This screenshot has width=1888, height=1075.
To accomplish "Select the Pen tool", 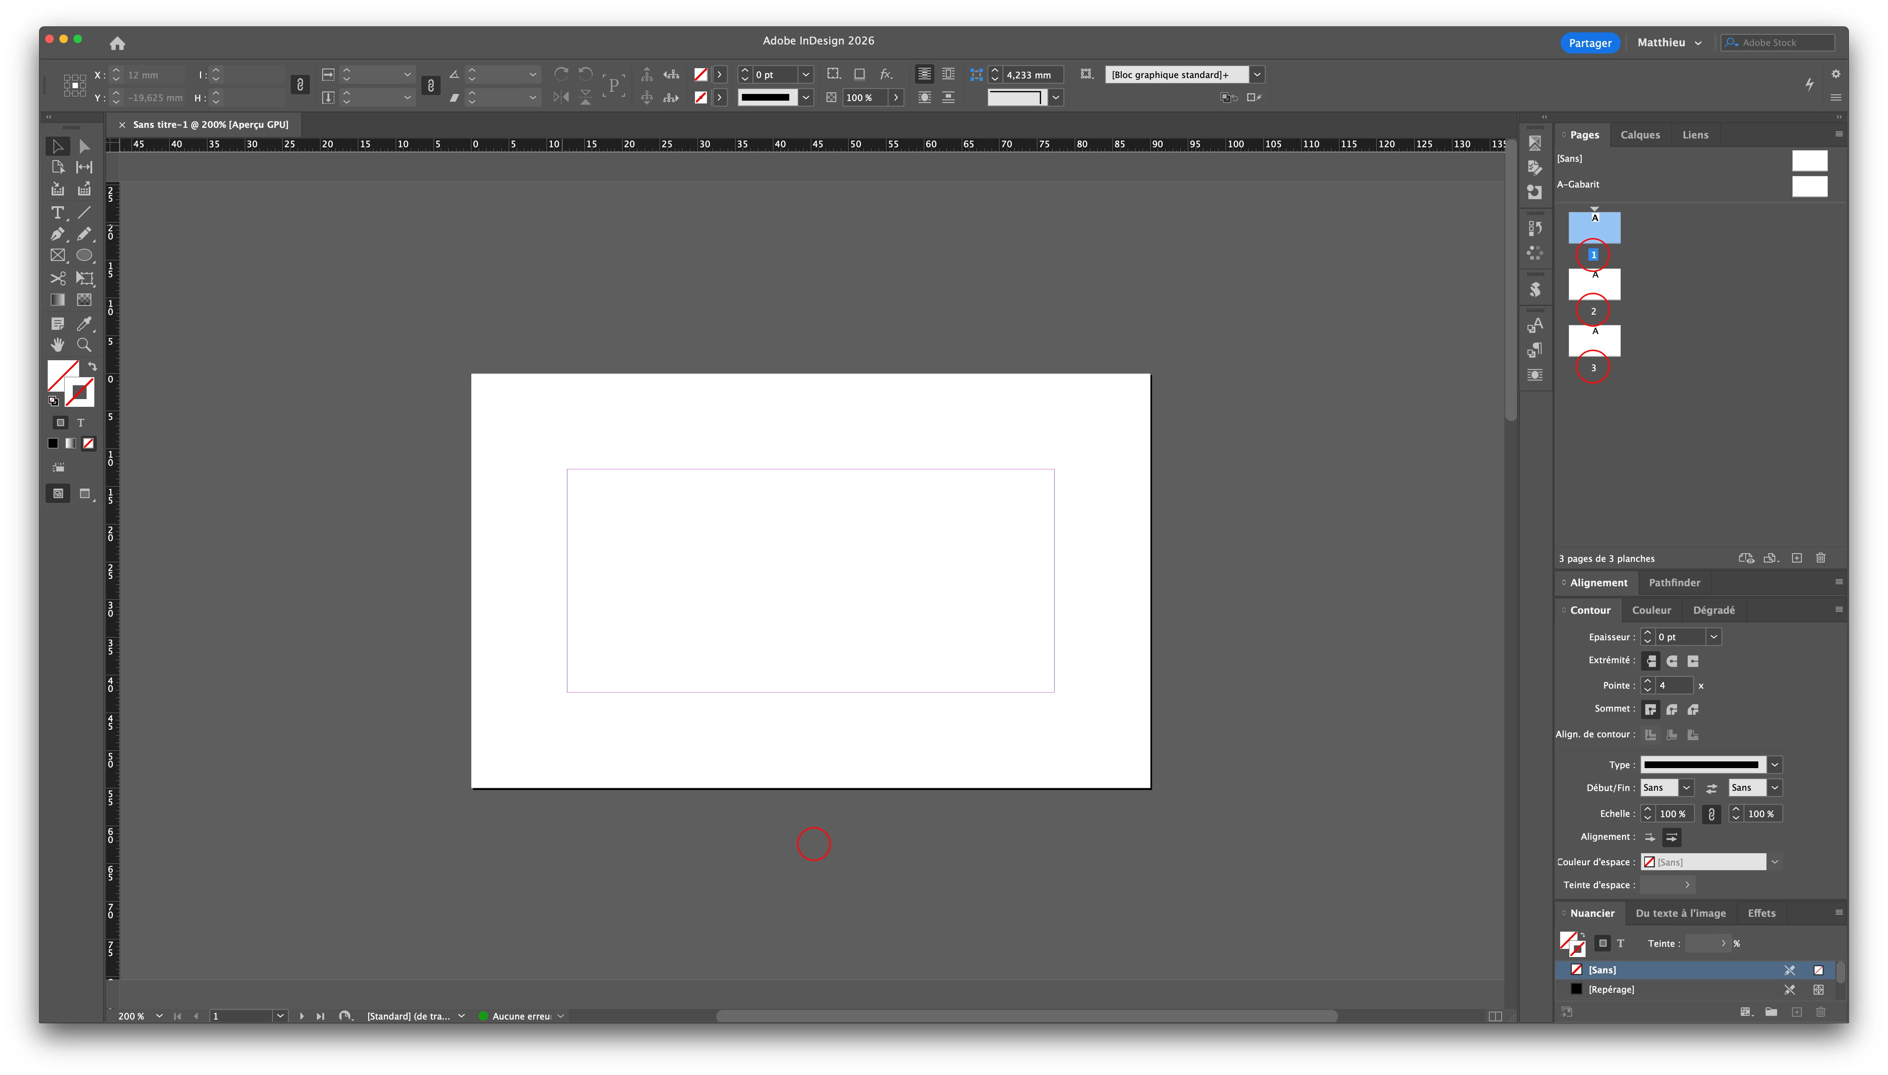I will [57, 234].
